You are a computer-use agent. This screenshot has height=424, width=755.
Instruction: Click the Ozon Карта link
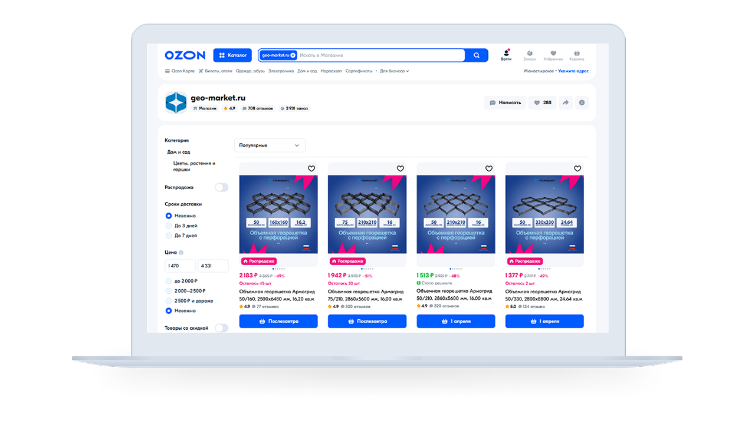click(180, 71)
